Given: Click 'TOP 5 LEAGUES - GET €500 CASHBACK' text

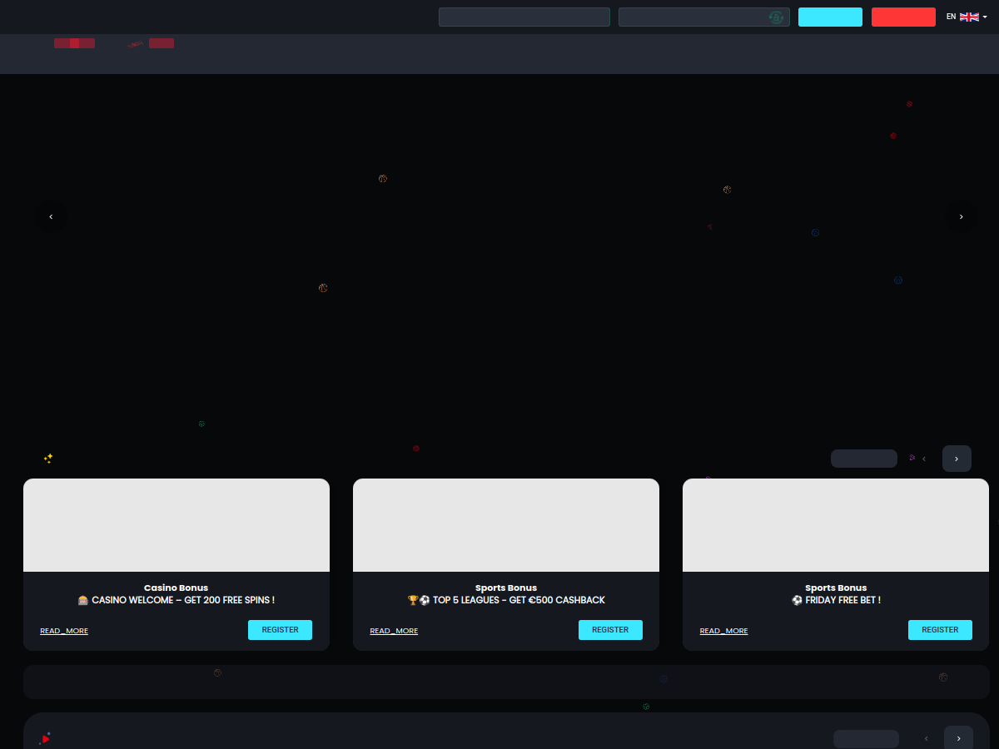Looking at the screenshot, I should (506, 600).
